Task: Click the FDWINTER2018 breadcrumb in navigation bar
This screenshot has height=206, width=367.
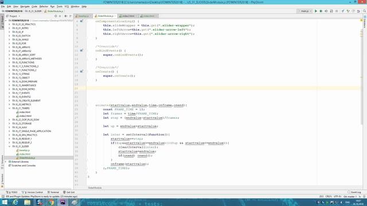Action: coord(12,11)
